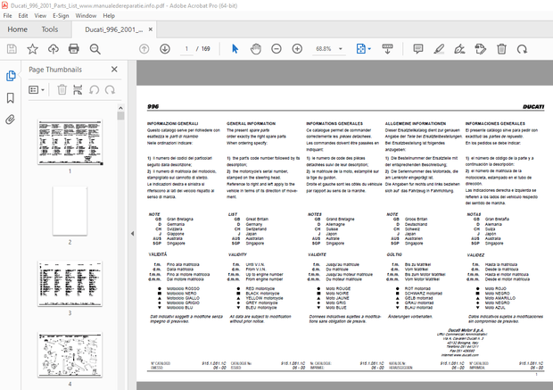Add the file to starred (star icon)
The width and height of the screenshot is (553, 390).
coord(32,49)
